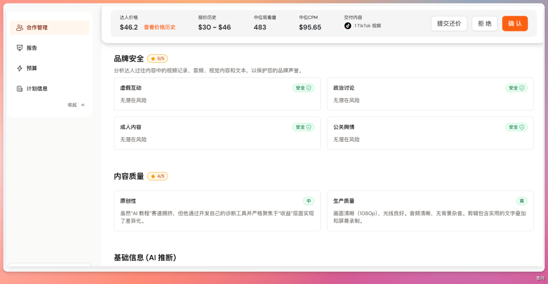This screenshot has width=548, height=284.
Task: Select the 中位观看量 483 value
Action: 260,27
